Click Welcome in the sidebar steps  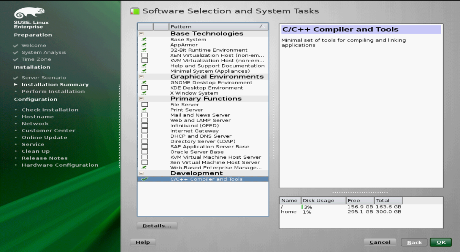click(x=34, y=46)
